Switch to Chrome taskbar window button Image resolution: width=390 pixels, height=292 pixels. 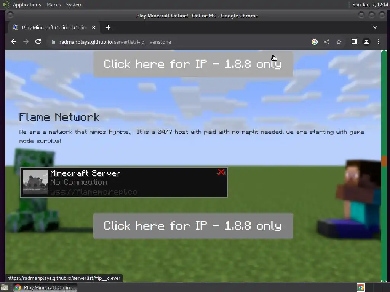(45, 287)
